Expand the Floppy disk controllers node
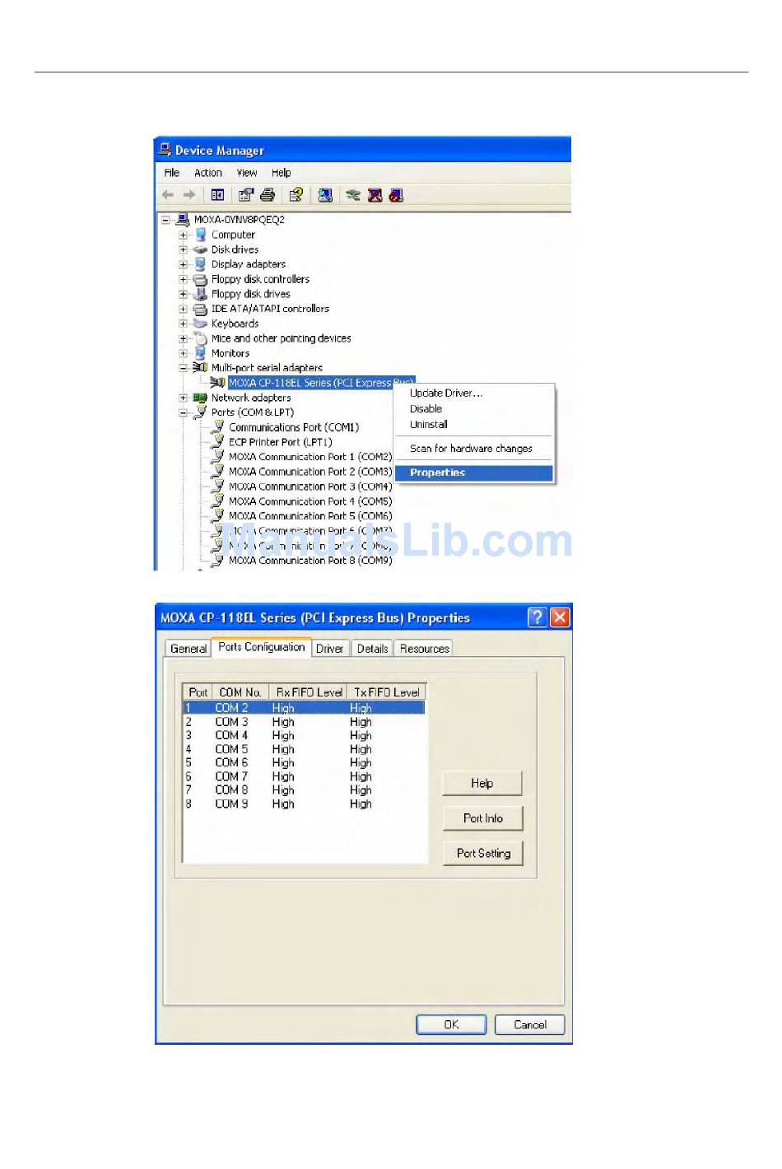Image resolution: width=782 pixels, height=1169 pixels. tap(183, 279)
